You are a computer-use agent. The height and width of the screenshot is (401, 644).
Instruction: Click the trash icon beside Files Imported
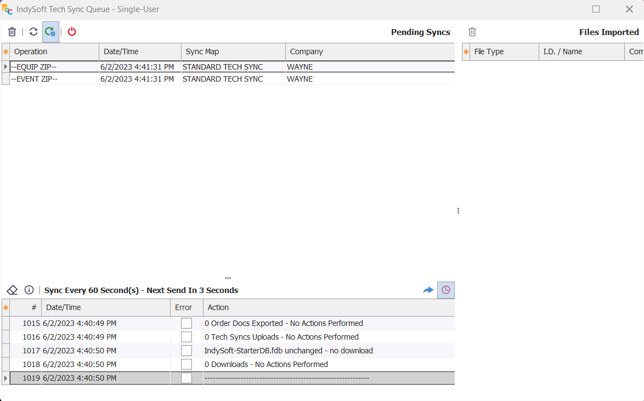point(472,32)
